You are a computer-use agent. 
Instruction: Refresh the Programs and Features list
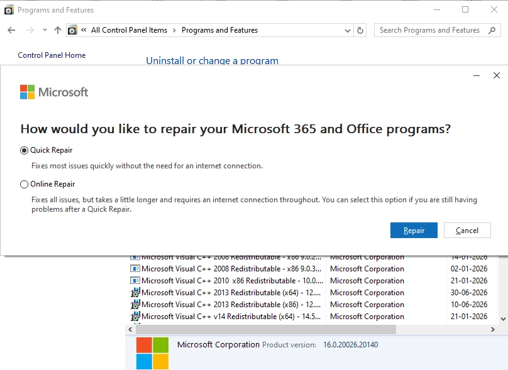point(360,30)
